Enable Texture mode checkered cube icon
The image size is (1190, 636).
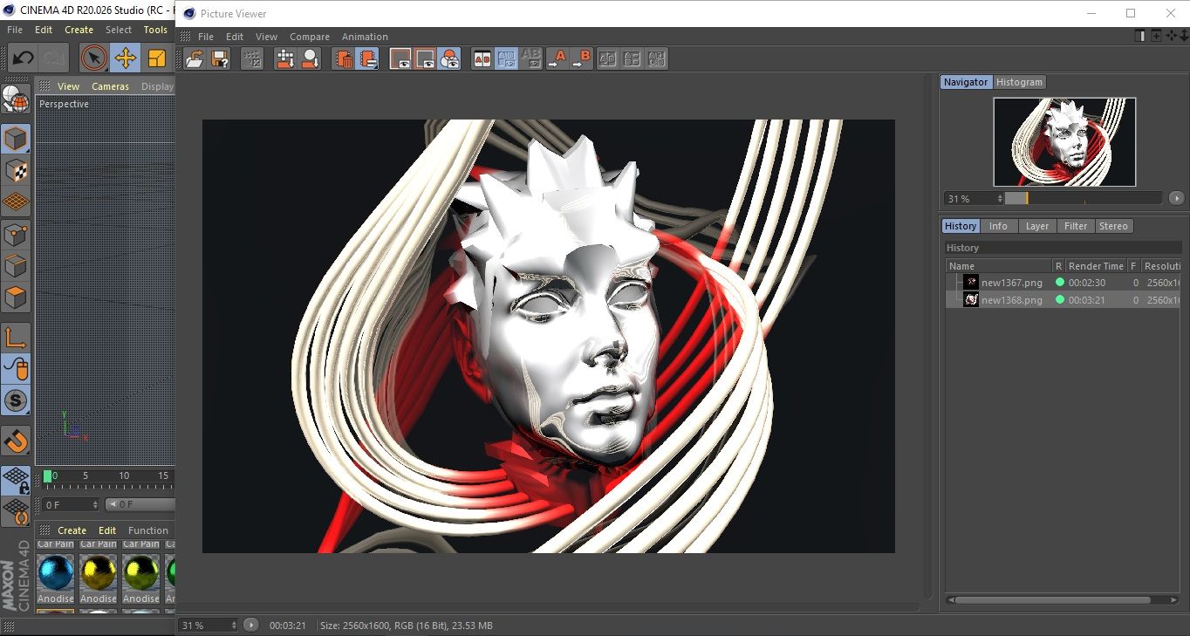(16, 170)
